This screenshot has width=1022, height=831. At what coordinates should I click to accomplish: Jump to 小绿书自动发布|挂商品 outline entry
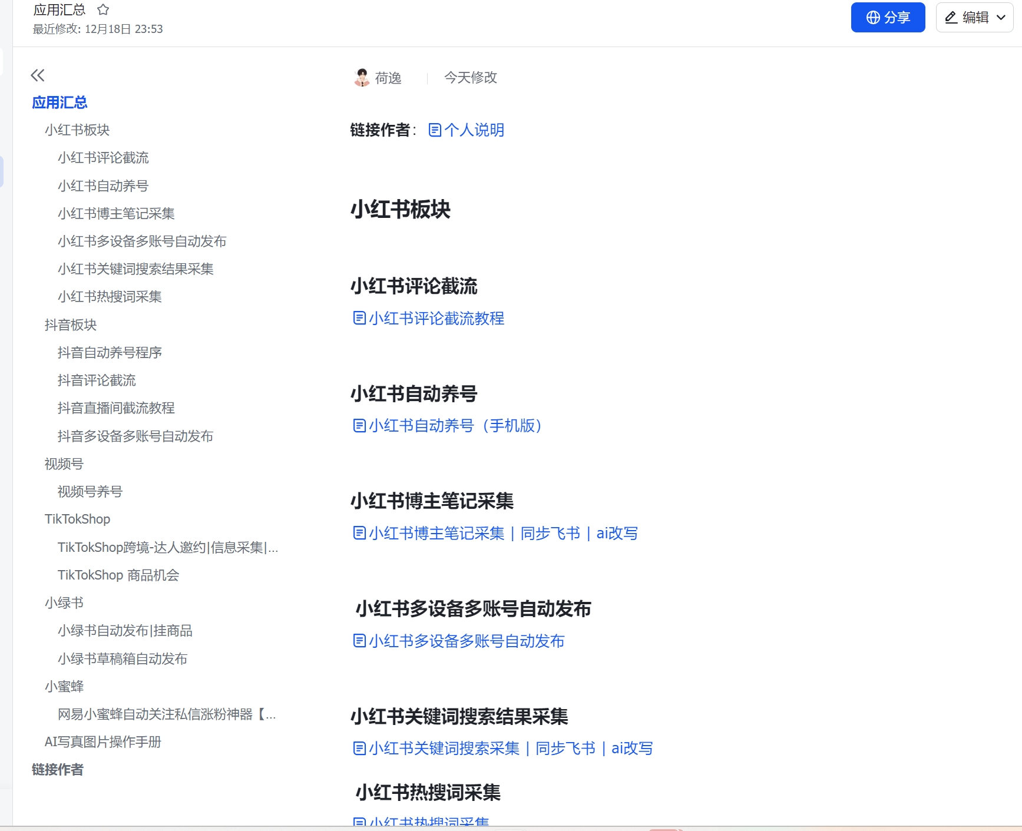point(125,630)
